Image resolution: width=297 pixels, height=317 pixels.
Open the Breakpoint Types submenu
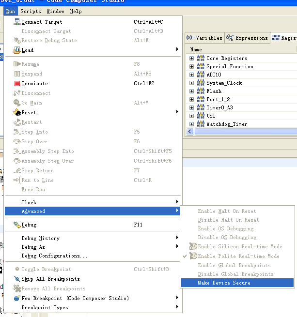pyautogui.click(x=93, y=307)
